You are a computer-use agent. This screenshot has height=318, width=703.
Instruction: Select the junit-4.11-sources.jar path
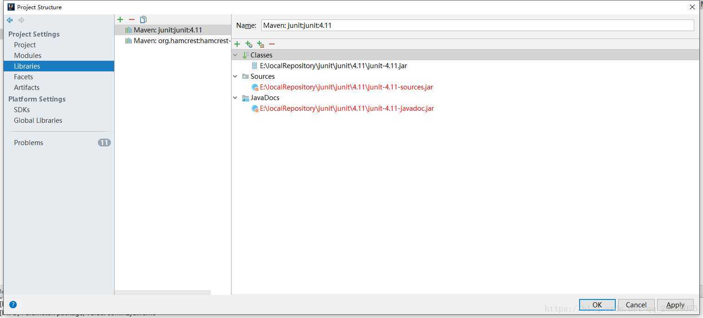tap(346, 87)
